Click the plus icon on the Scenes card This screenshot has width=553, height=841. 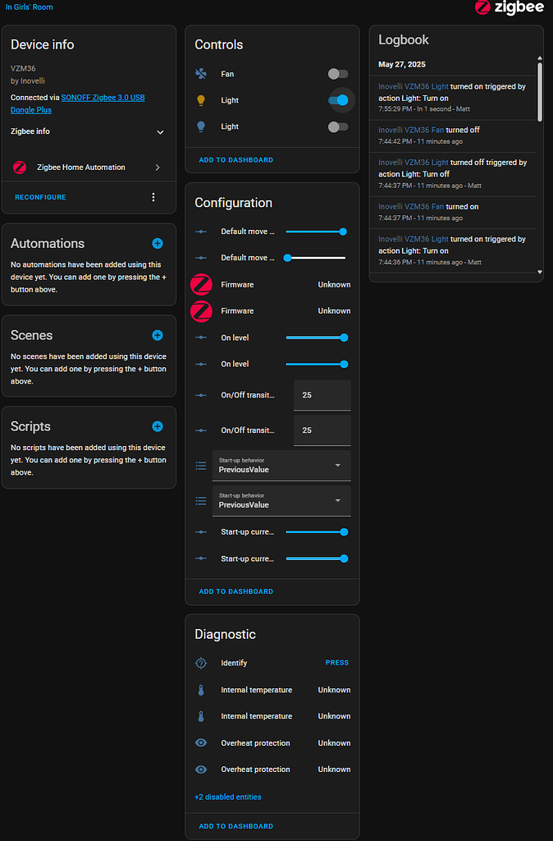(156, 335)
